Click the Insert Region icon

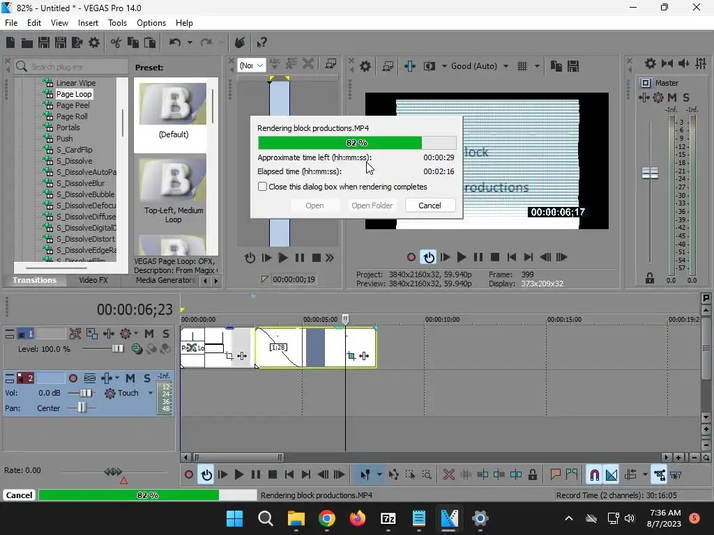point(572,475)
